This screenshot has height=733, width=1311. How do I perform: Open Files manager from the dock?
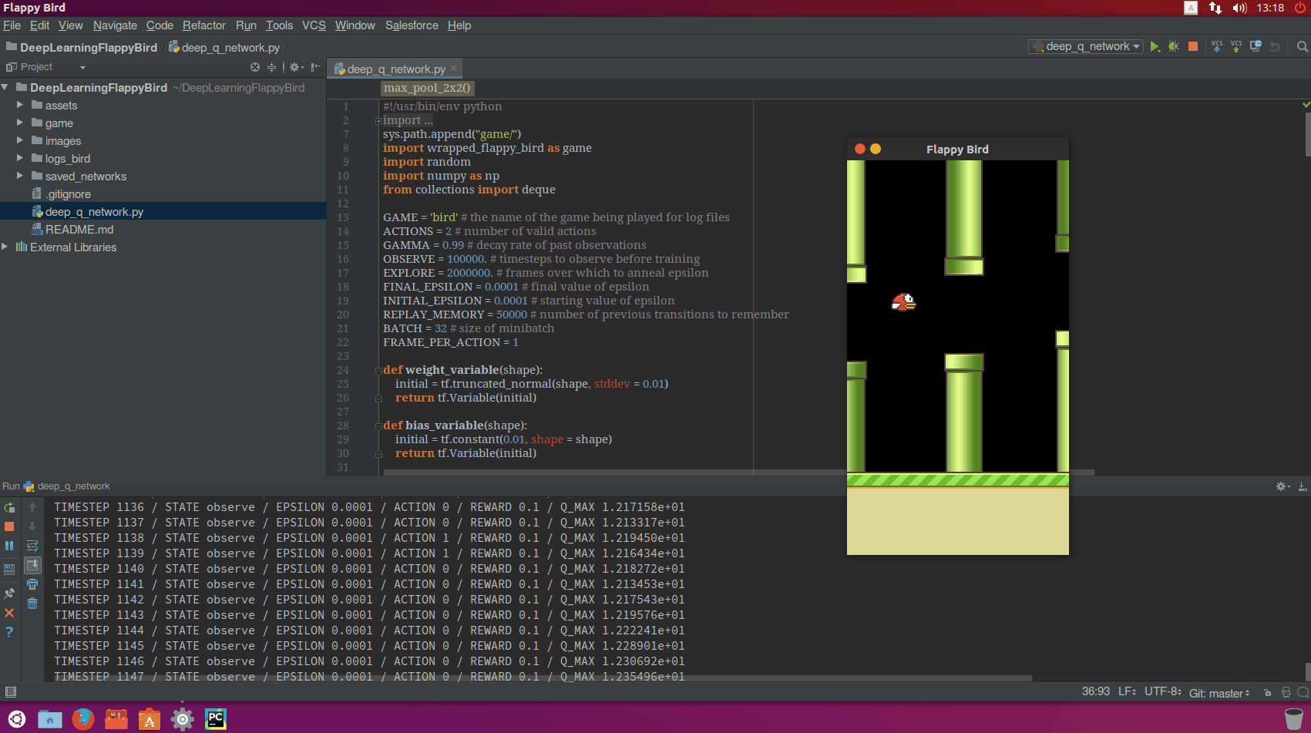tap(49, 719)
